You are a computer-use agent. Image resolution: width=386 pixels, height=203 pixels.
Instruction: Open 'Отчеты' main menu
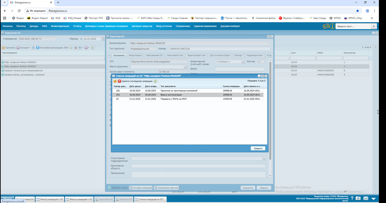click(x=77, y=26)
